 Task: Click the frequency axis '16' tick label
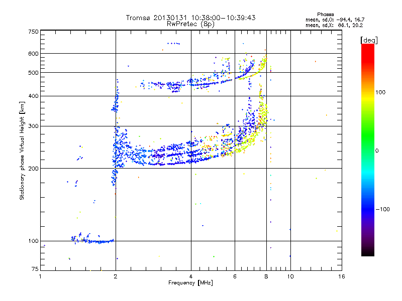click(342, 276)
